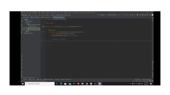170x95 pixels.
Task: Open the Help menu
Action: pos(70,12)
